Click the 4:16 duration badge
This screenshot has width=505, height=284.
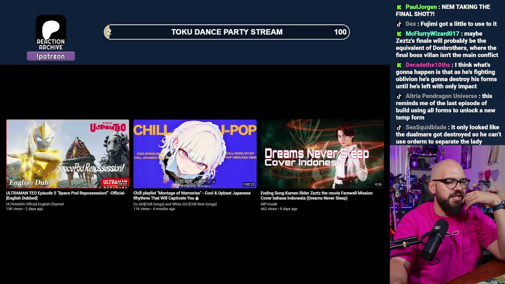click(x=378, y=184)
